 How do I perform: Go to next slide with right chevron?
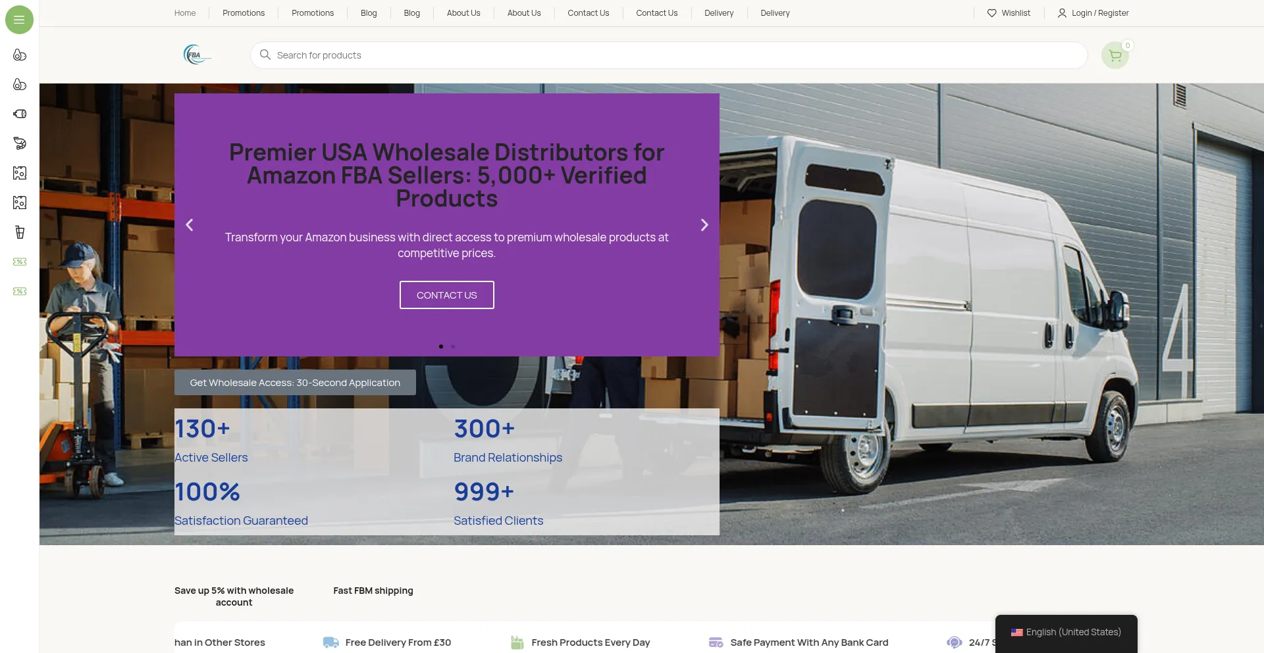(x=704, y=225)
